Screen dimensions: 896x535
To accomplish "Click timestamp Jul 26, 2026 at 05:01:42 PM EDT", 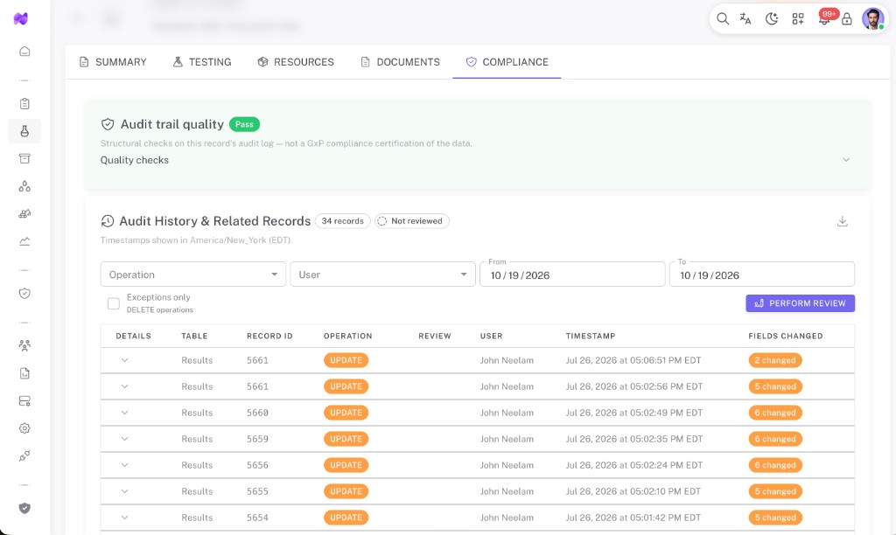I will click(x=633, y=518).
